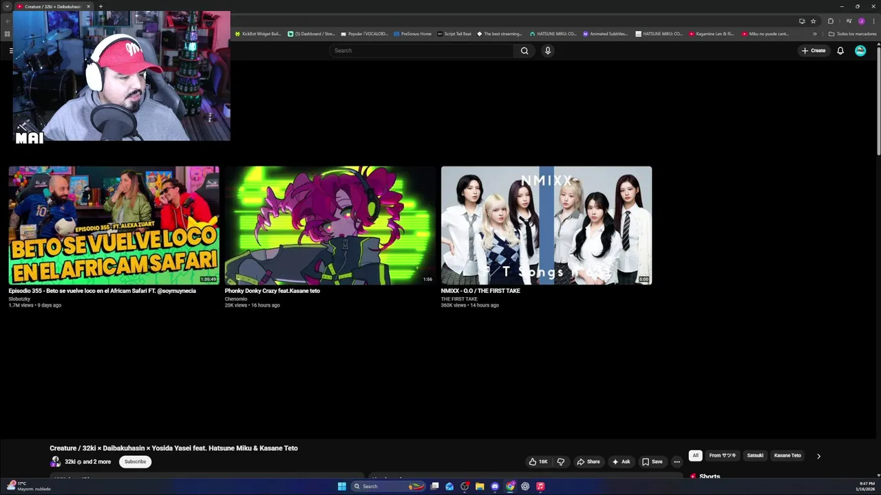
Task: Open the Animated Subtitles bookmark
Action: coord(605,34)
